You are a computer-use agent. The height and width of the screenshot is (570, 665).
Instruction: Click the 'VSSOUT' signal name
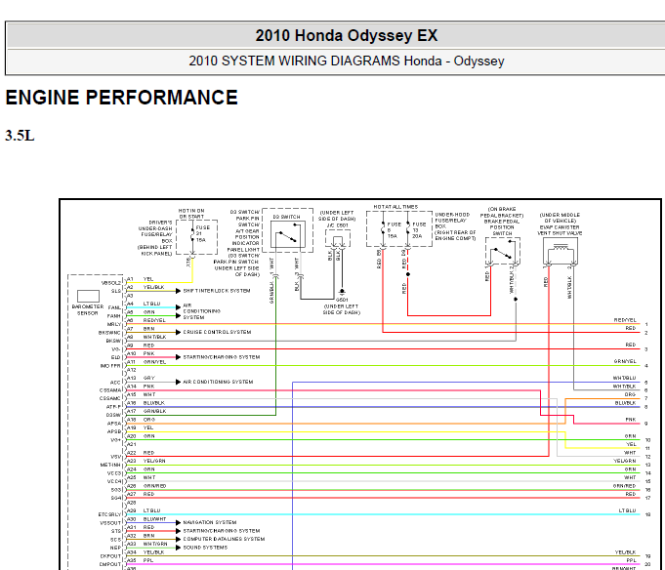point(110,523)
